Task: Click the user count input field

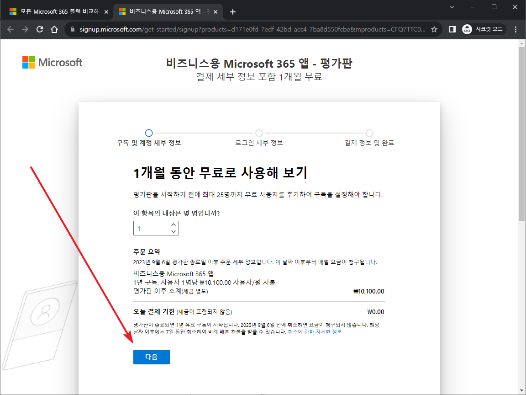Action: tap(156, 228)
